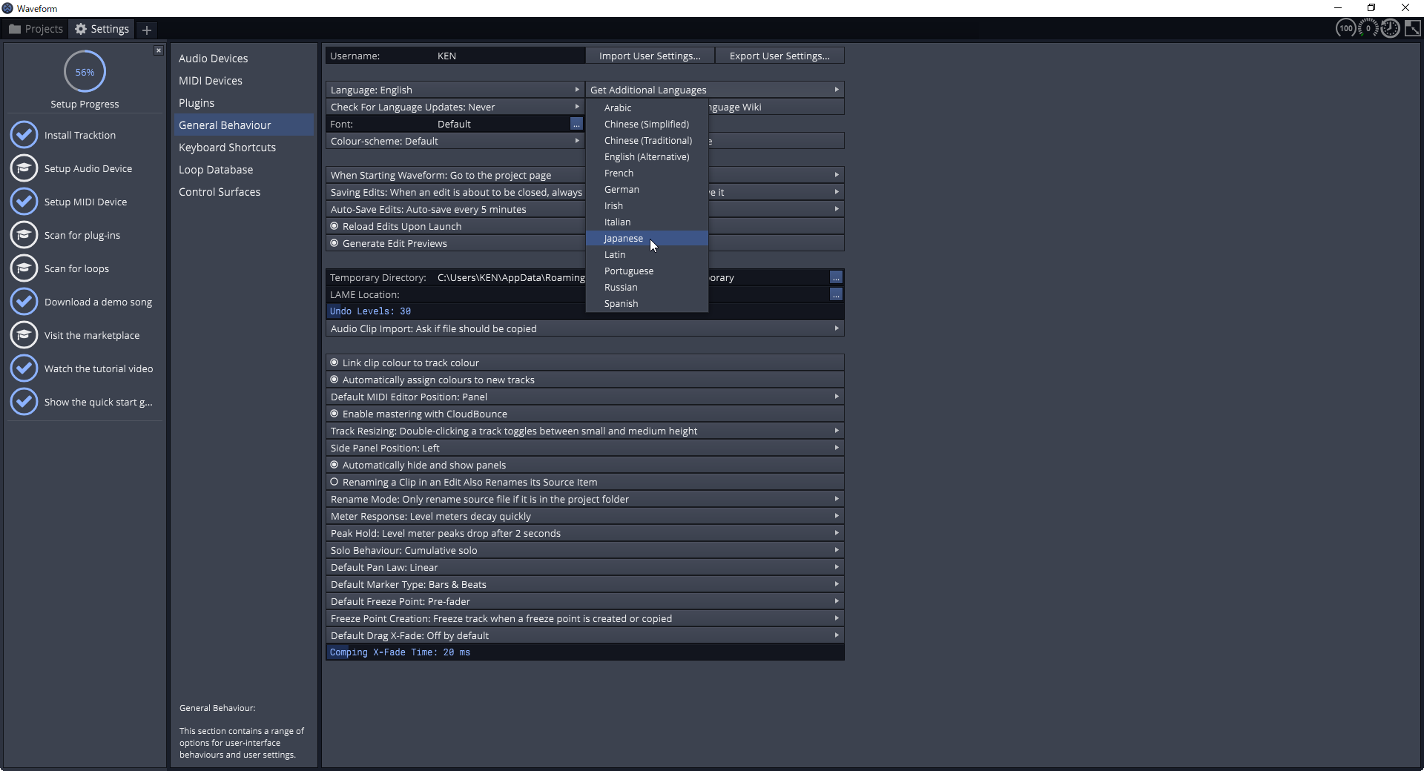The width and height of the screenshot is (1424, 771).
Task: Click the gear icon on Settings tab
Action: (x=81, y=29)
